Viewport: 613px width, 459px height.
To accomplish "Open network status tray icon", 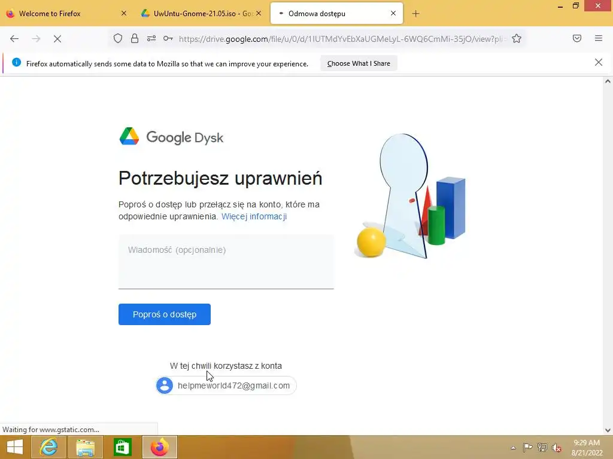I will [x=542, y=448].
